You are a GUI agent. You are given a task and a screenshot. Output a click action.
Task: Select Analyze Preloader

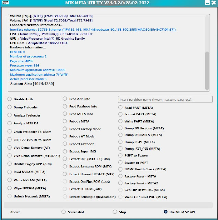pos(10,115)
